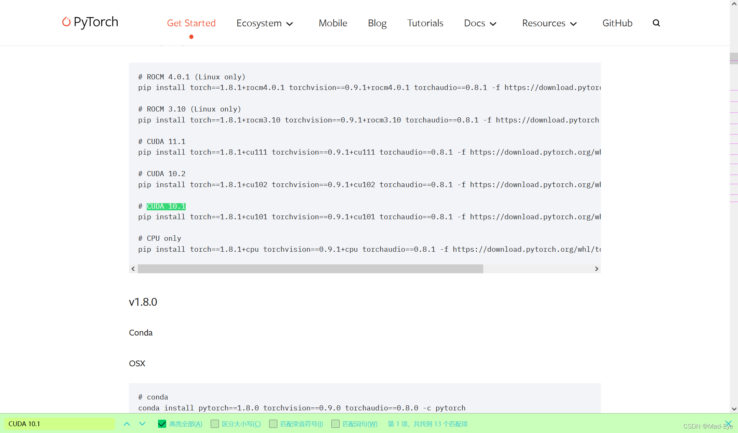Click the cu111 pip install command
The height and width of the screenshot is (433, 738).
369,152
